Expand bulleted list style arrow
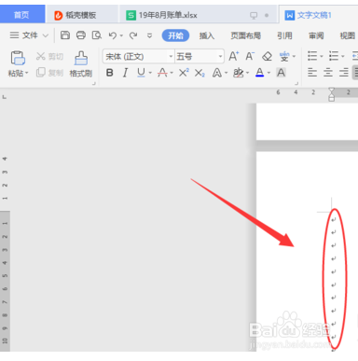The height and width of the screenshot is (361, 358). [x=322, y=57]
